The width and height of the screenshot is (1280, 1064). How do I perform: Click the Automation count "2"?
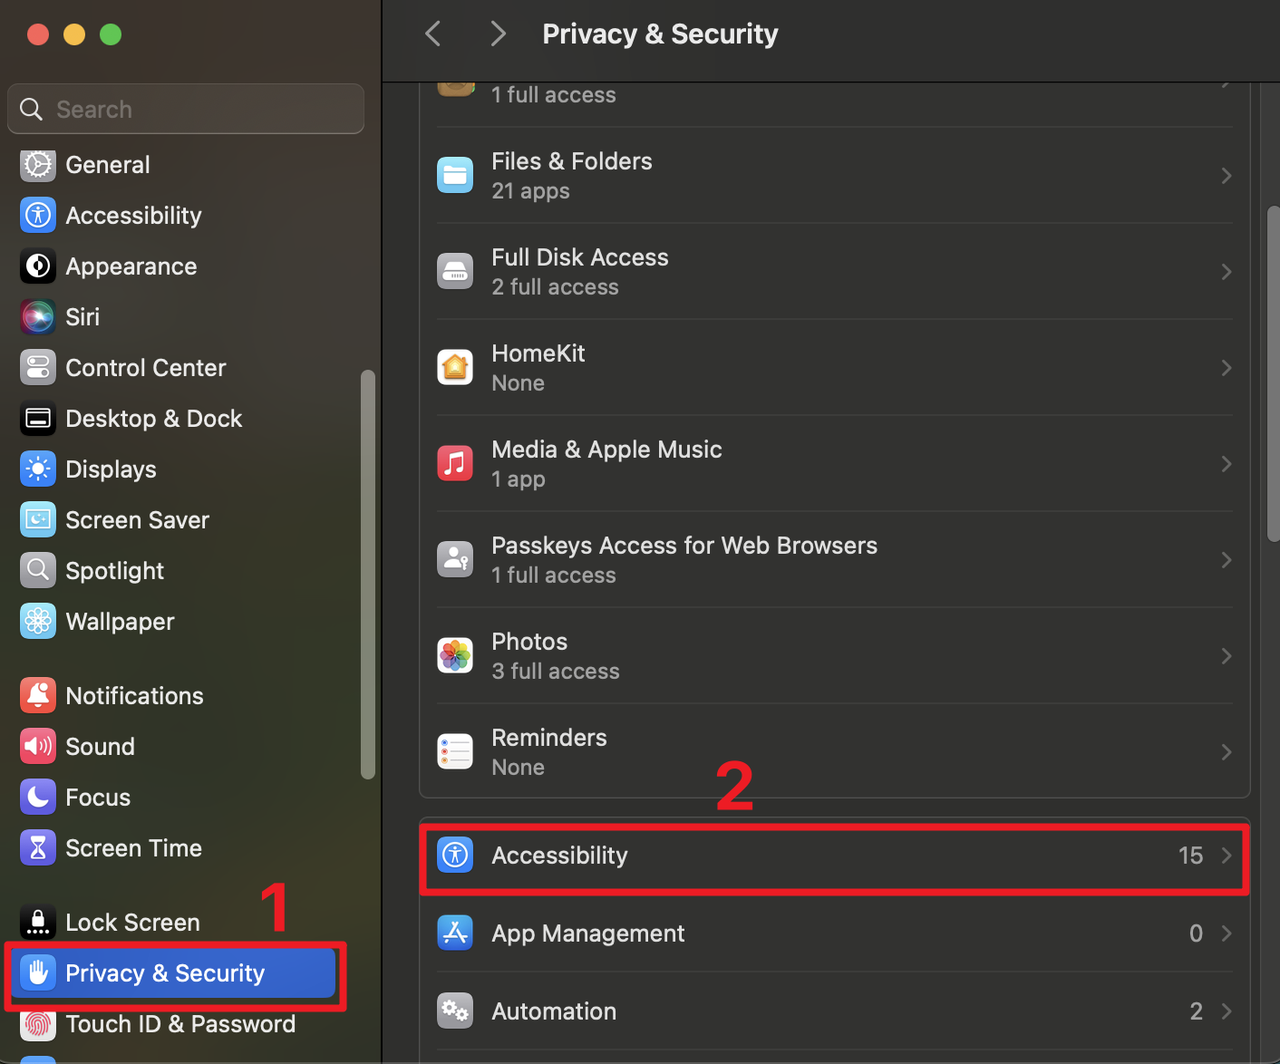[1197, 1011]
